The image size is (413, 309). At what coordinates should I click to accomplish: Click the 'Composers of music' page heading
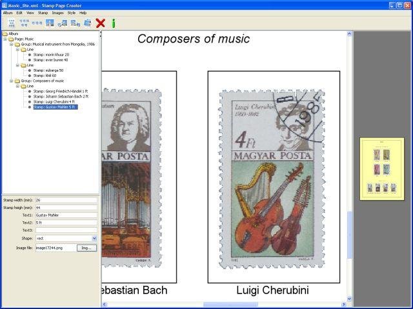[x=194, y=39]
